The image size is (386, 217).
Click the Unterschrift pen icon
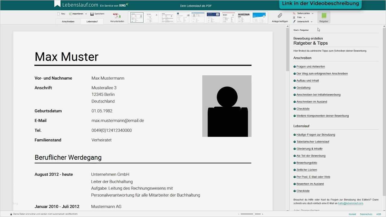294,22
